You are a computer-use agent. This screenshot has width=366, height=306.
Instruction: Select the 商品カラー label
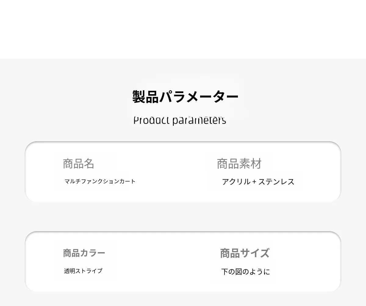click(x=84, y=253)
